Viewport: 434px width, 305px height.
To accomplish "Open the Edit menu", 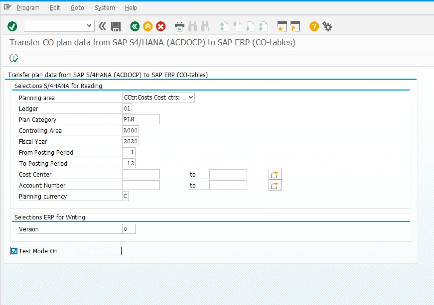I will pyautogui.click(x=55, y=8).
